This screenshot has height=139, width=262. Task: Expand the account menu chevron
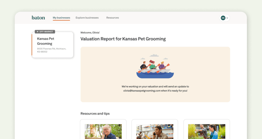227,18
